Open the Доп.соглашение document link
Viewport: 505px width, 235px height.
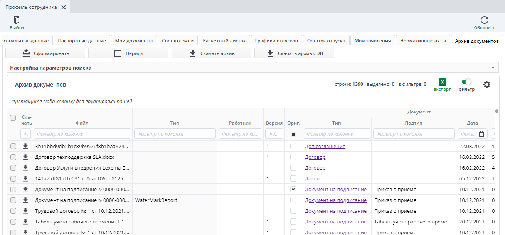325,146
